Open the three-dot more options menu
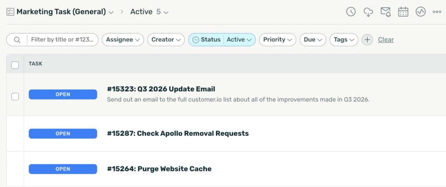 (x=437, y=12)
